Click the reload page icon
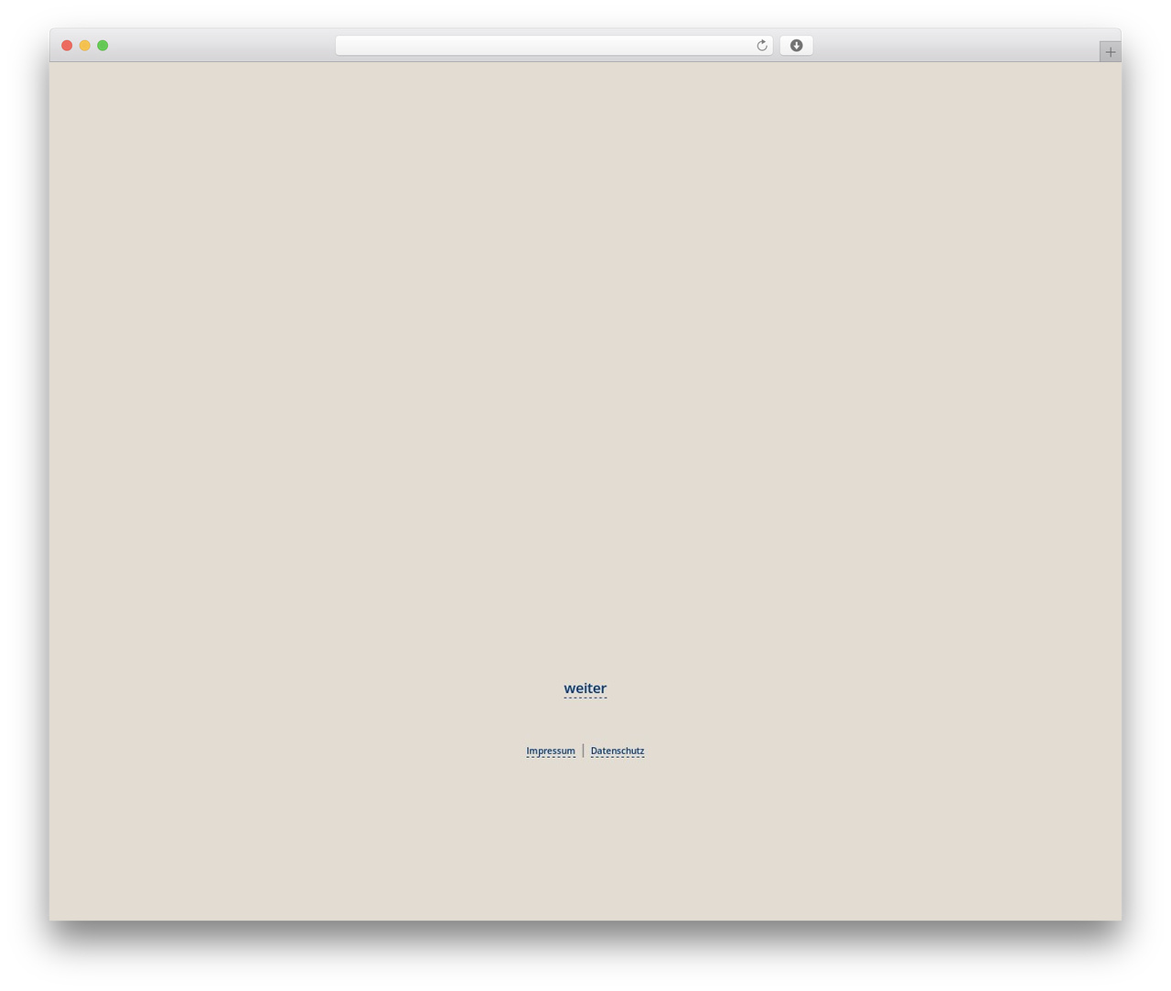 (761, 46)
